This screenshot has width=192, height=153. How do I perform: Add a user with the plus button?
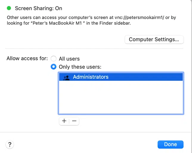(64, 121)
